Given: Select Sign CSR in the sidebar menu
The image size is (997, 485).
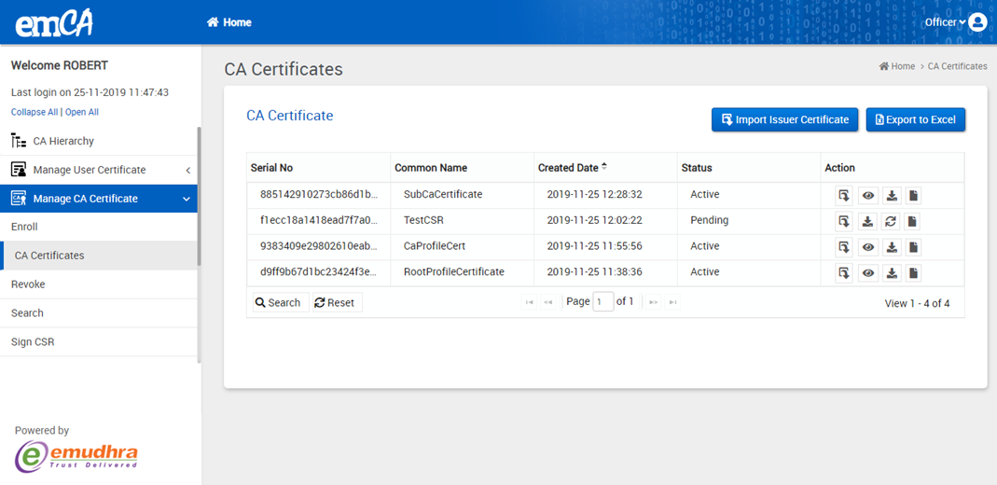Looking at the screenshot, I should (x=33, y=342).
